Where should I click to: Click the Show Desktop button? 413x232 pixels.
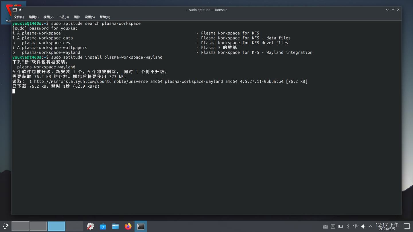tap(406, 226)
